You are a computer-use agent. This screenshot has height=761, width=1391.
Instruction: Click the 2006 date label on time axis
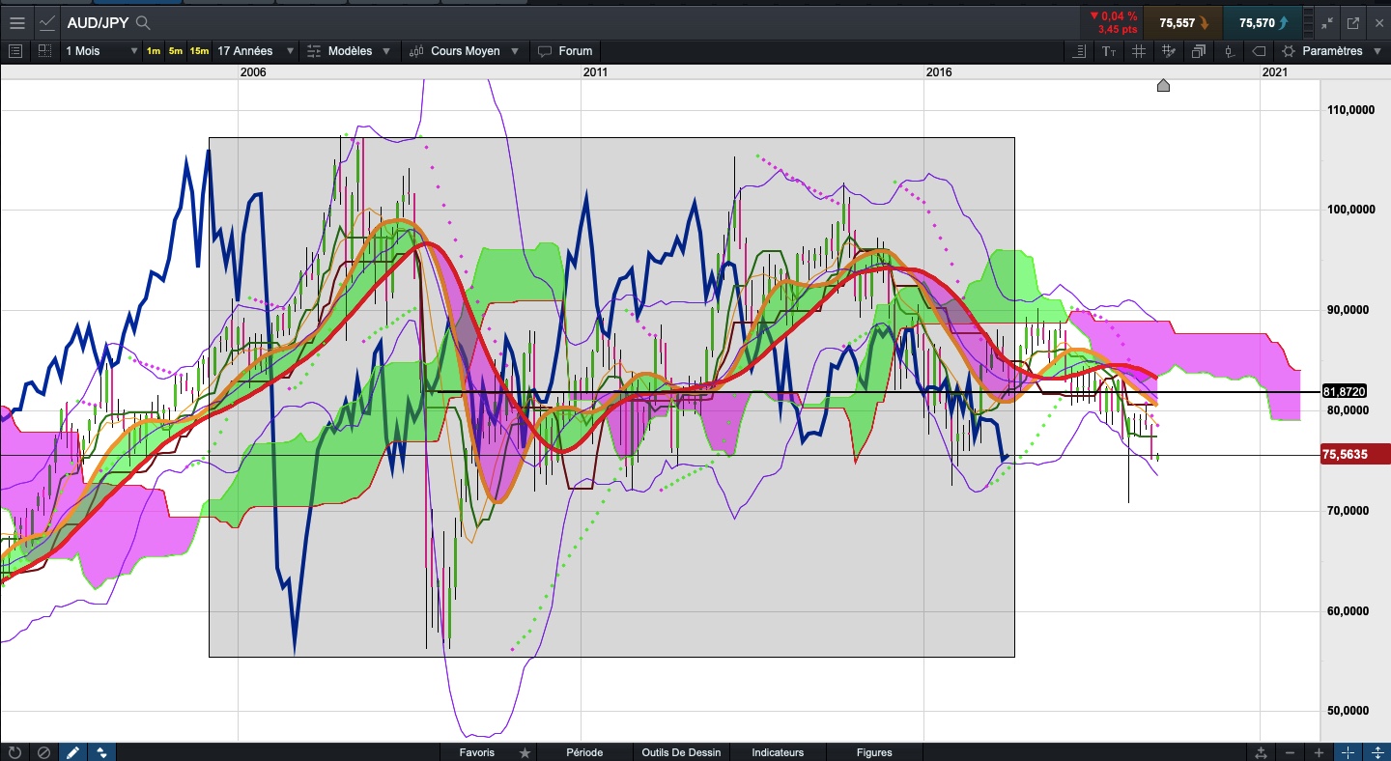[x=253, y=71]
